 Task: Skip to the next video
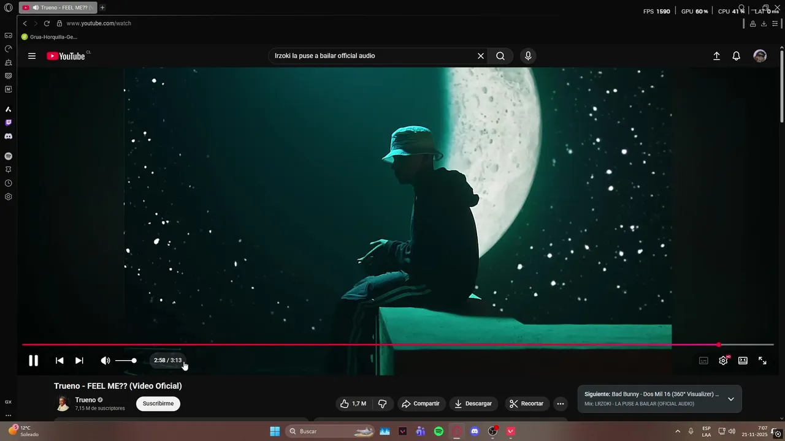pos(79,361)
